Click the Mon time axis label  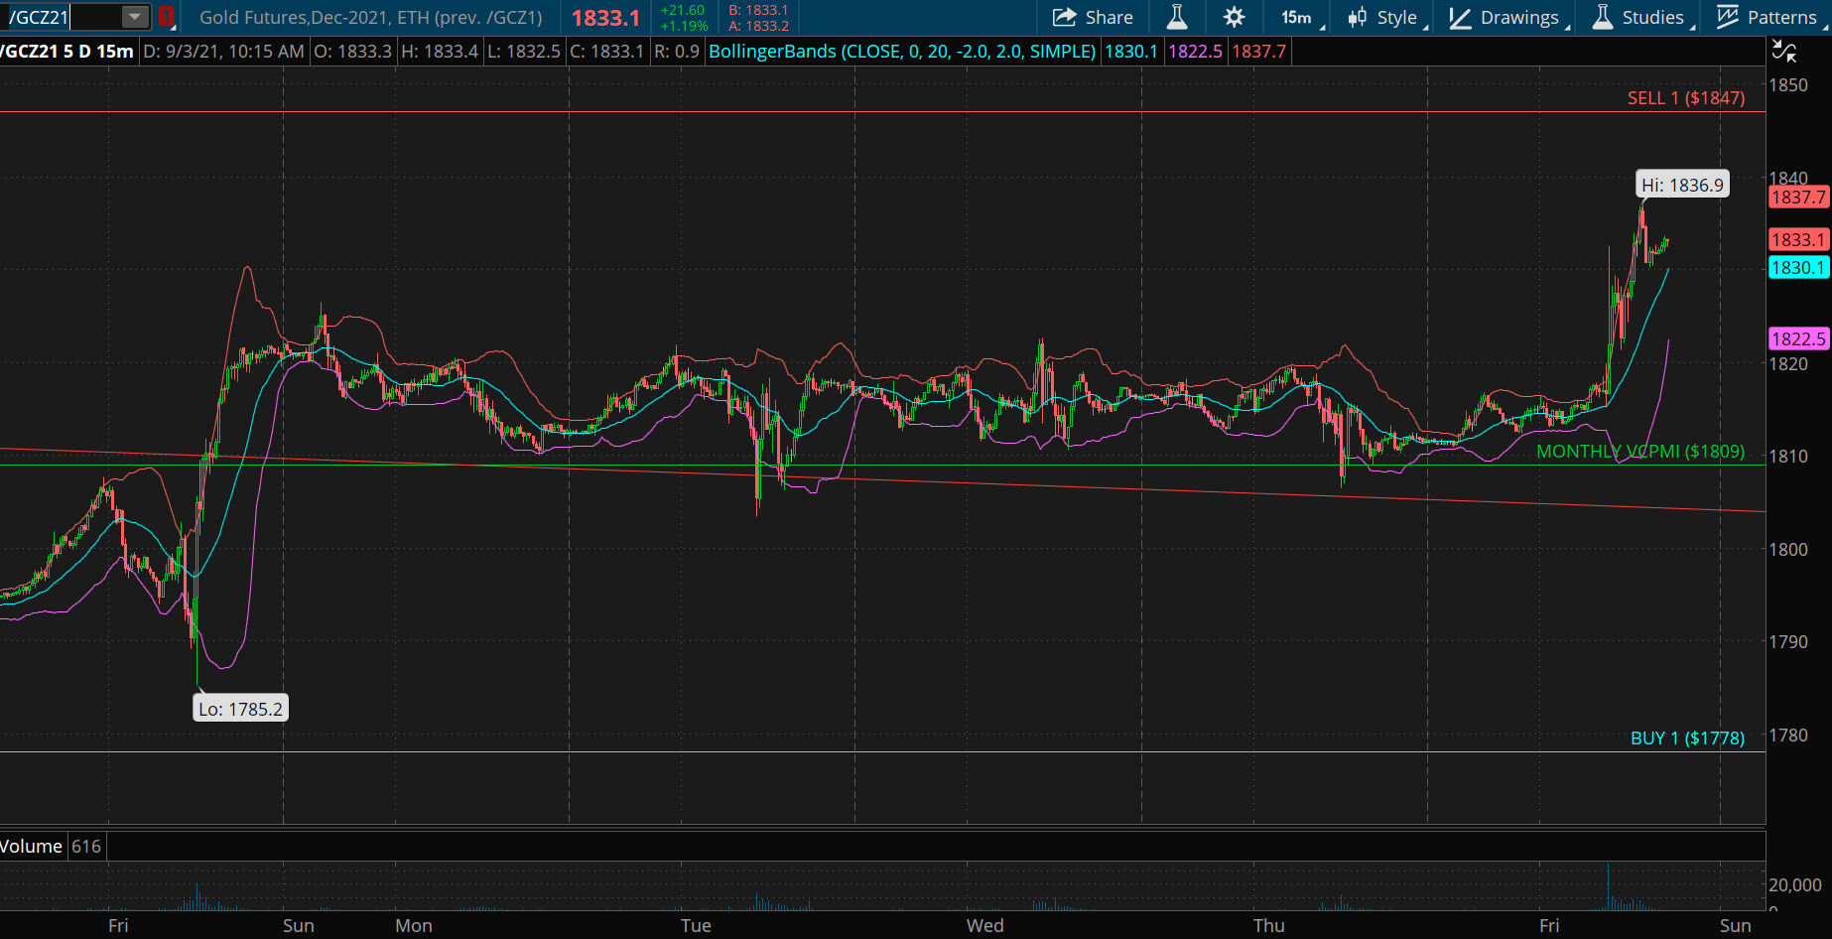pos(414,925)
